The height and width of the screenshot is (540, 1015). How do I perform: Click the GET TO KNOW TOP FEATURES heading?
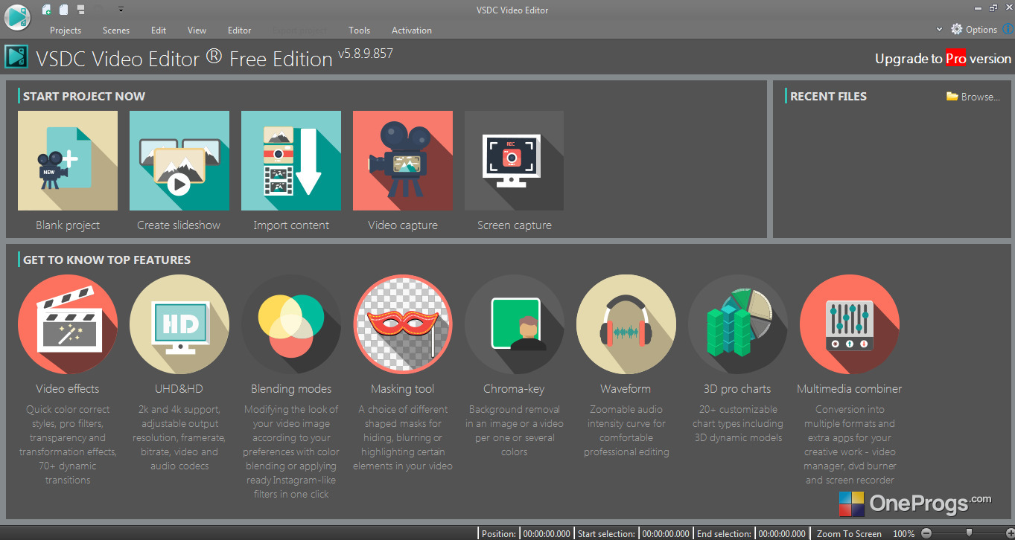(x=106, y=260)
